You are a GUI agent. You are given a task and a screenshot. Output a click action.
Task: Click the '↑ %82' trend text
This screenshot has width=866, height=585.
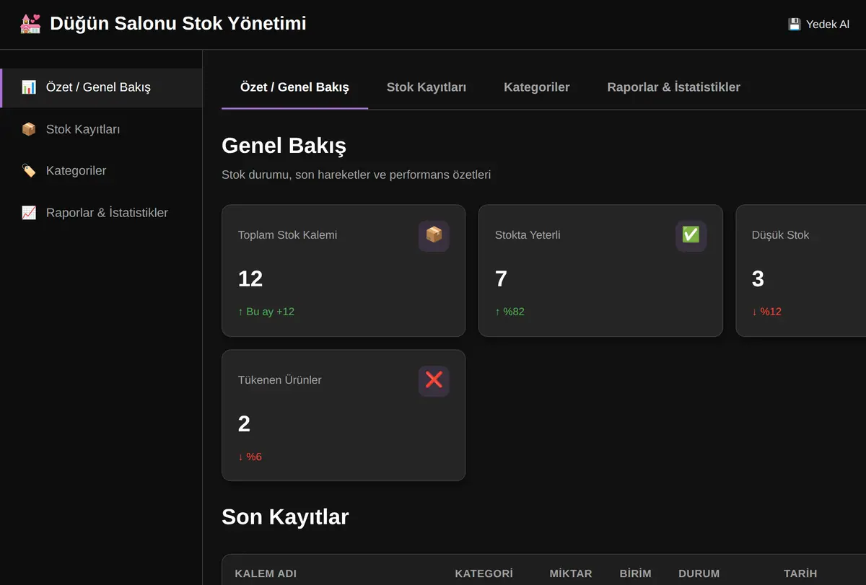pos(509,312)
